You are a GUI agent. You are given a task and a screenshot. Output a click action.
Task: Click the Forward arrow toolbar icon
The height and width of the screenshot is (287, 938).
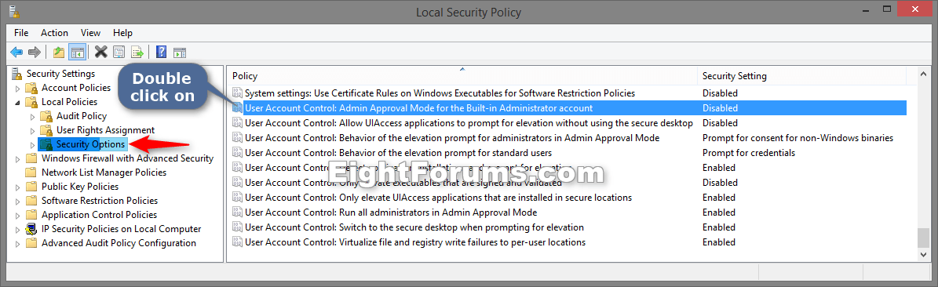pyautogui.click(x=34, y=52)
